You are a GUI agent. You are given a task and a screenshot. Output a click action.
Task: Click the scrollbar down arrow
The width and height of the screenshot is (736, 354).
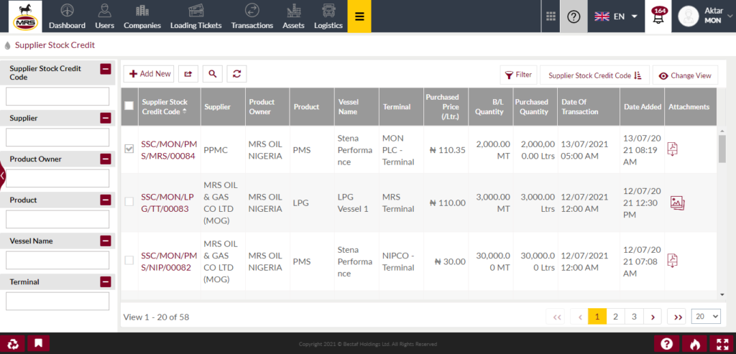(x=722, y=294)
